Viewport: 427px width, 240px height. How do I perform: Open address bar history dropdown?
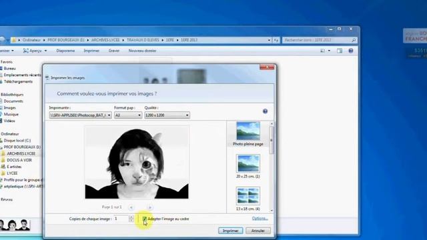[269, 40]
